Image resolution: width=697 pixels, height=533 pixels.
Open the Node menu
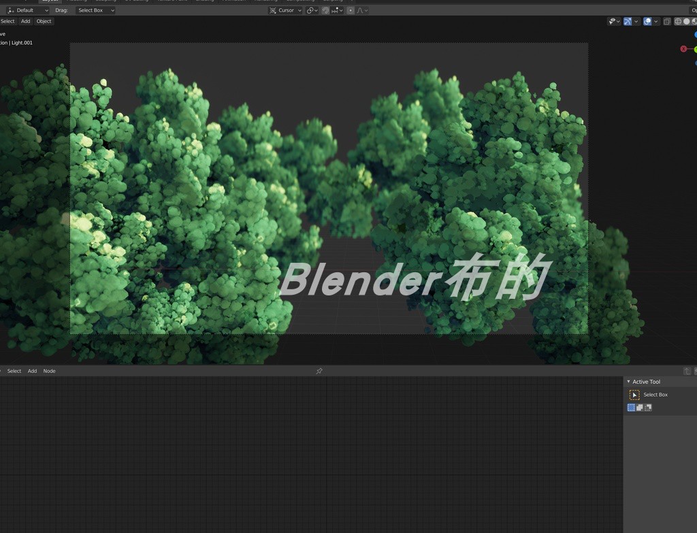point(49,371)
